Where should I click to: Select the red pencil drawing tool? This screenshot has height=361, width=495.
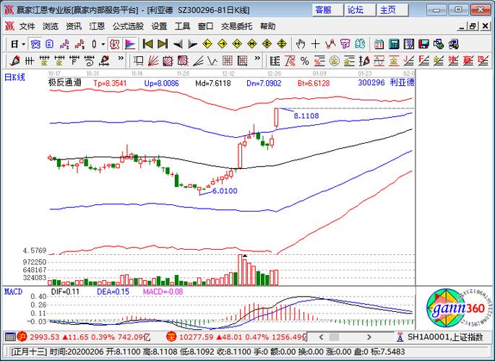point(14,61)
